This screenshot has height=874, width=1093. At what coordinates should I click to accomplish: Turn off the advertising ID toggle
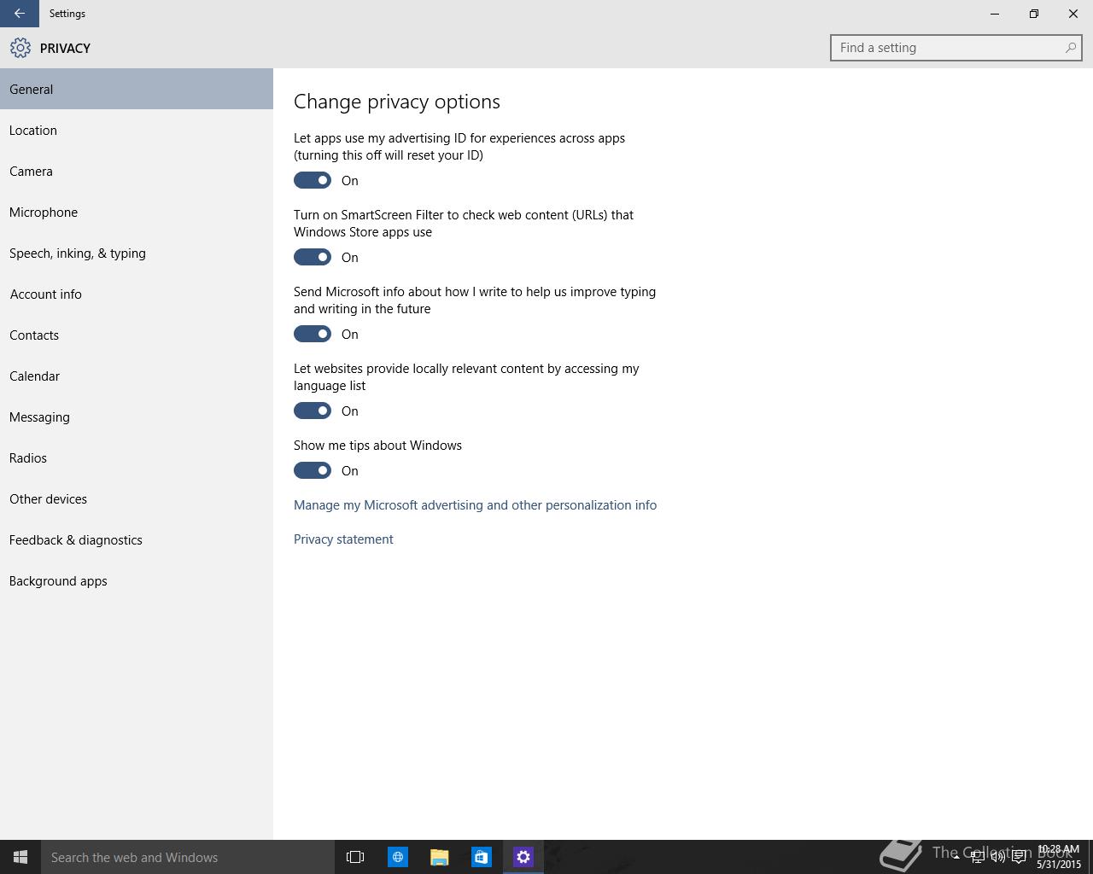tap(313, 180)
